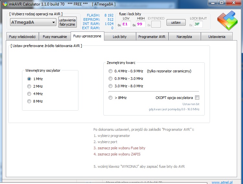
Task: Click the ustaw fuse button
Action: point(176,22)
